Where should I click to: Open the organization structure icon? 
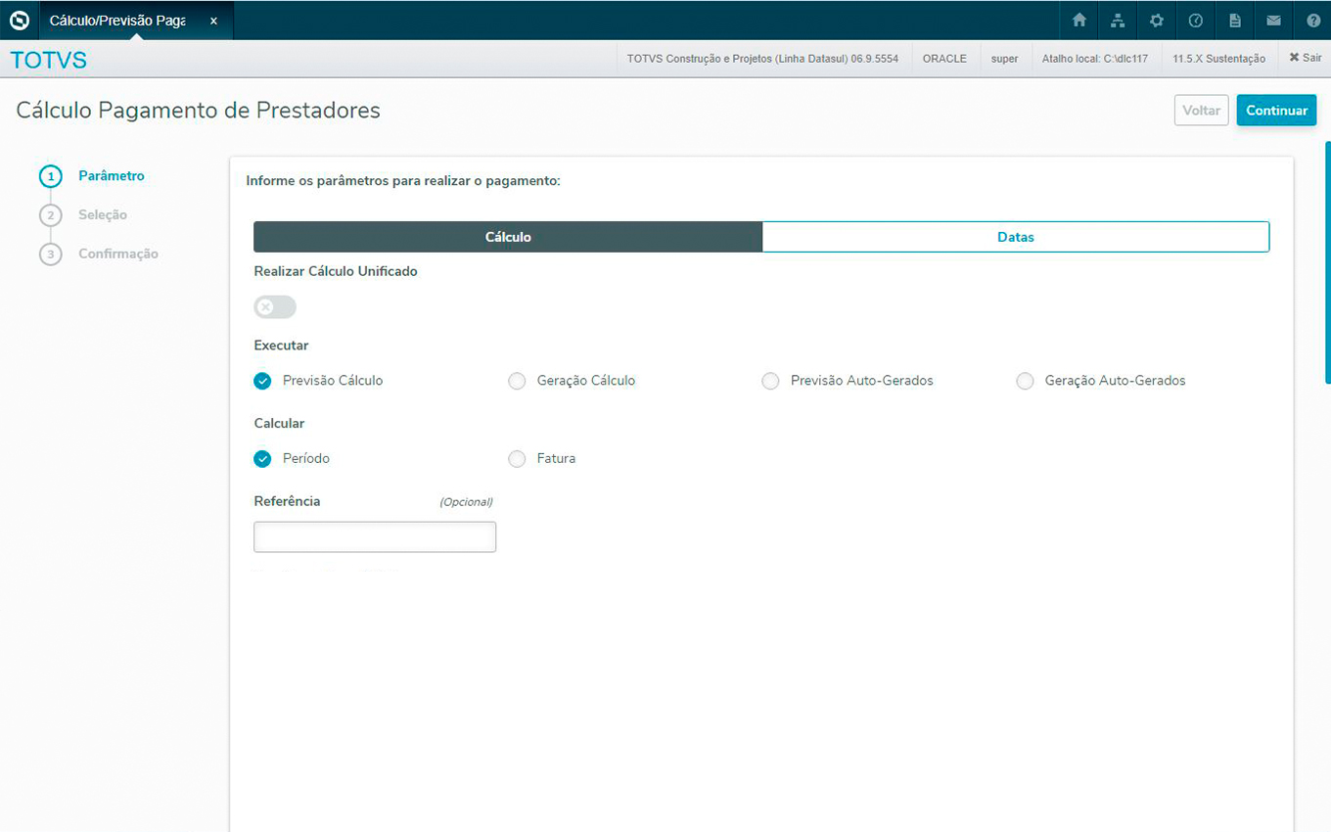(1118, 21)
